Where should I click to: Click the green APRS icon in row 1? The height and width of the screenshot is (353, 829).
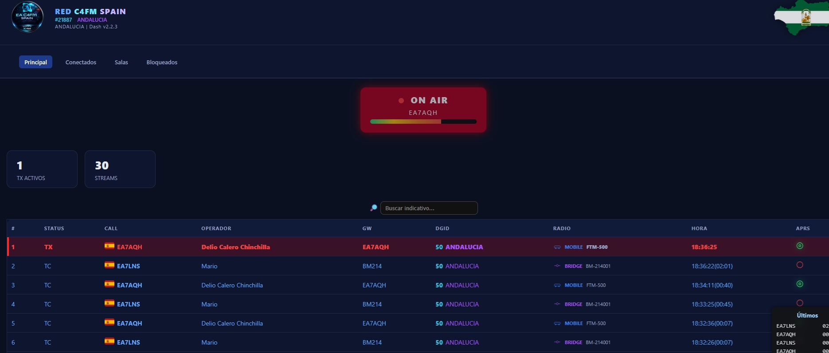click(800, 246)
